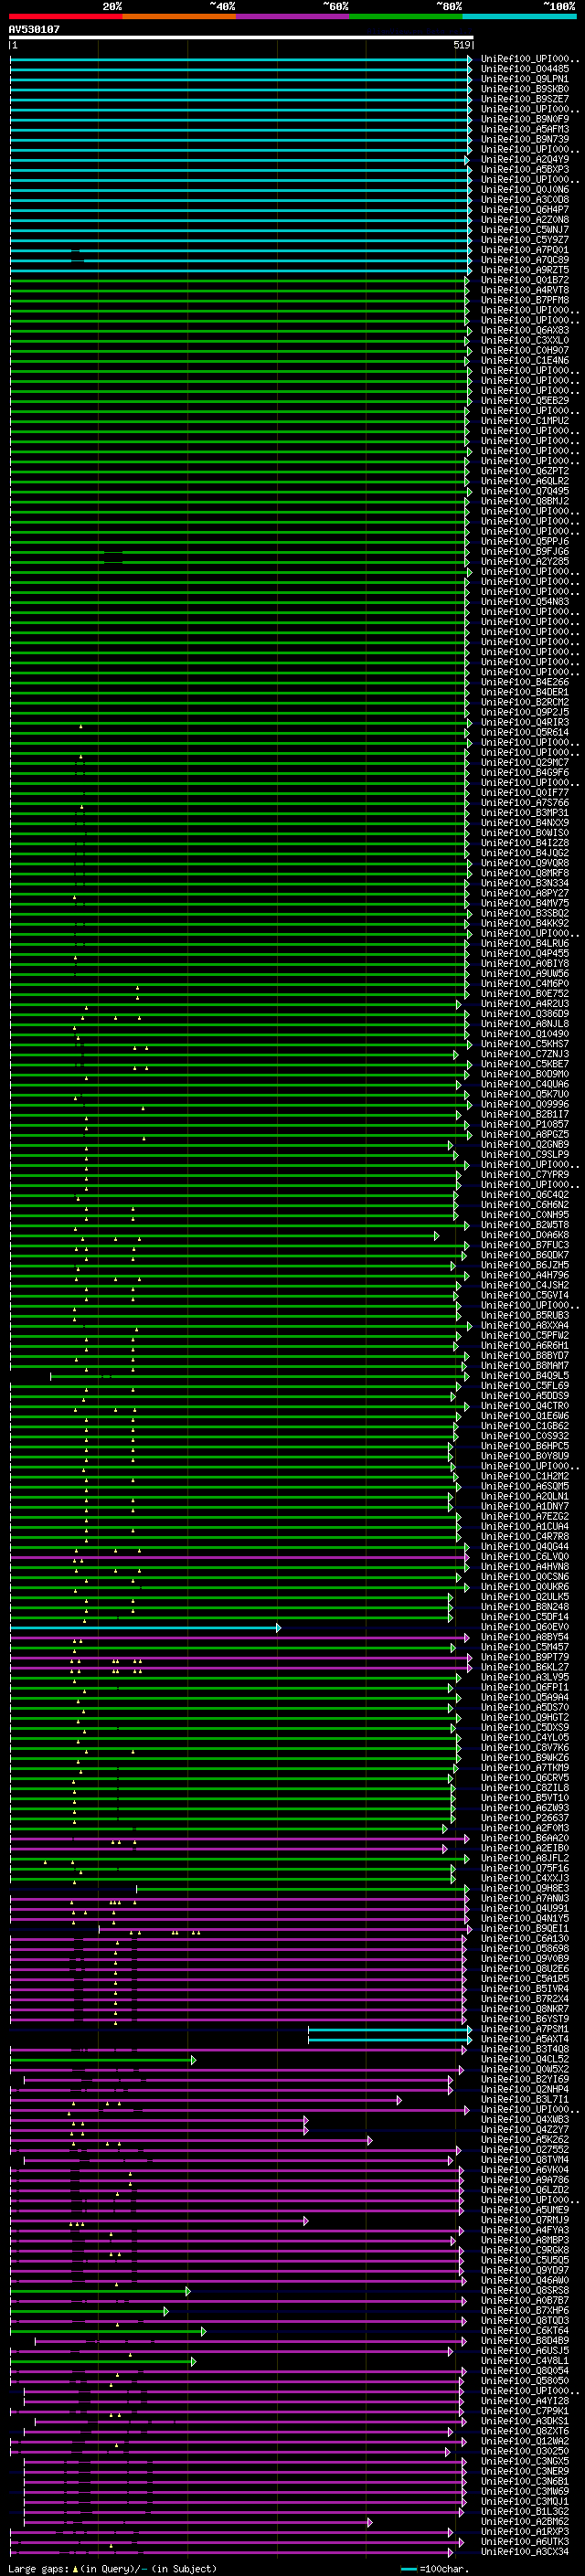585x2576 pixels.
Task: Select hit label UniRef100_C6LVQ0
Action: (x=525, y=1557)
